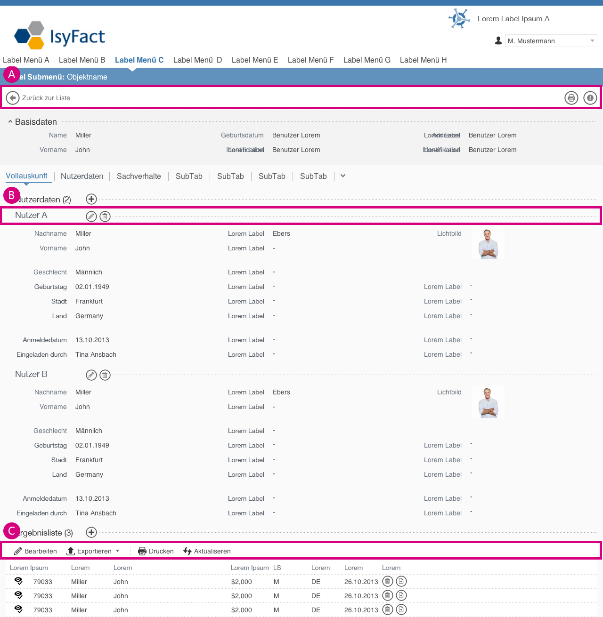Click Nutzer A Lichtbild photo thumbnail
Screen dimensions: 603x617
(x=488, y=244)
